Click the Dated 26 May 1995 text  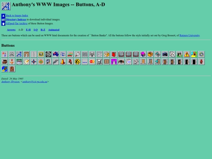(x=12, y=79)
